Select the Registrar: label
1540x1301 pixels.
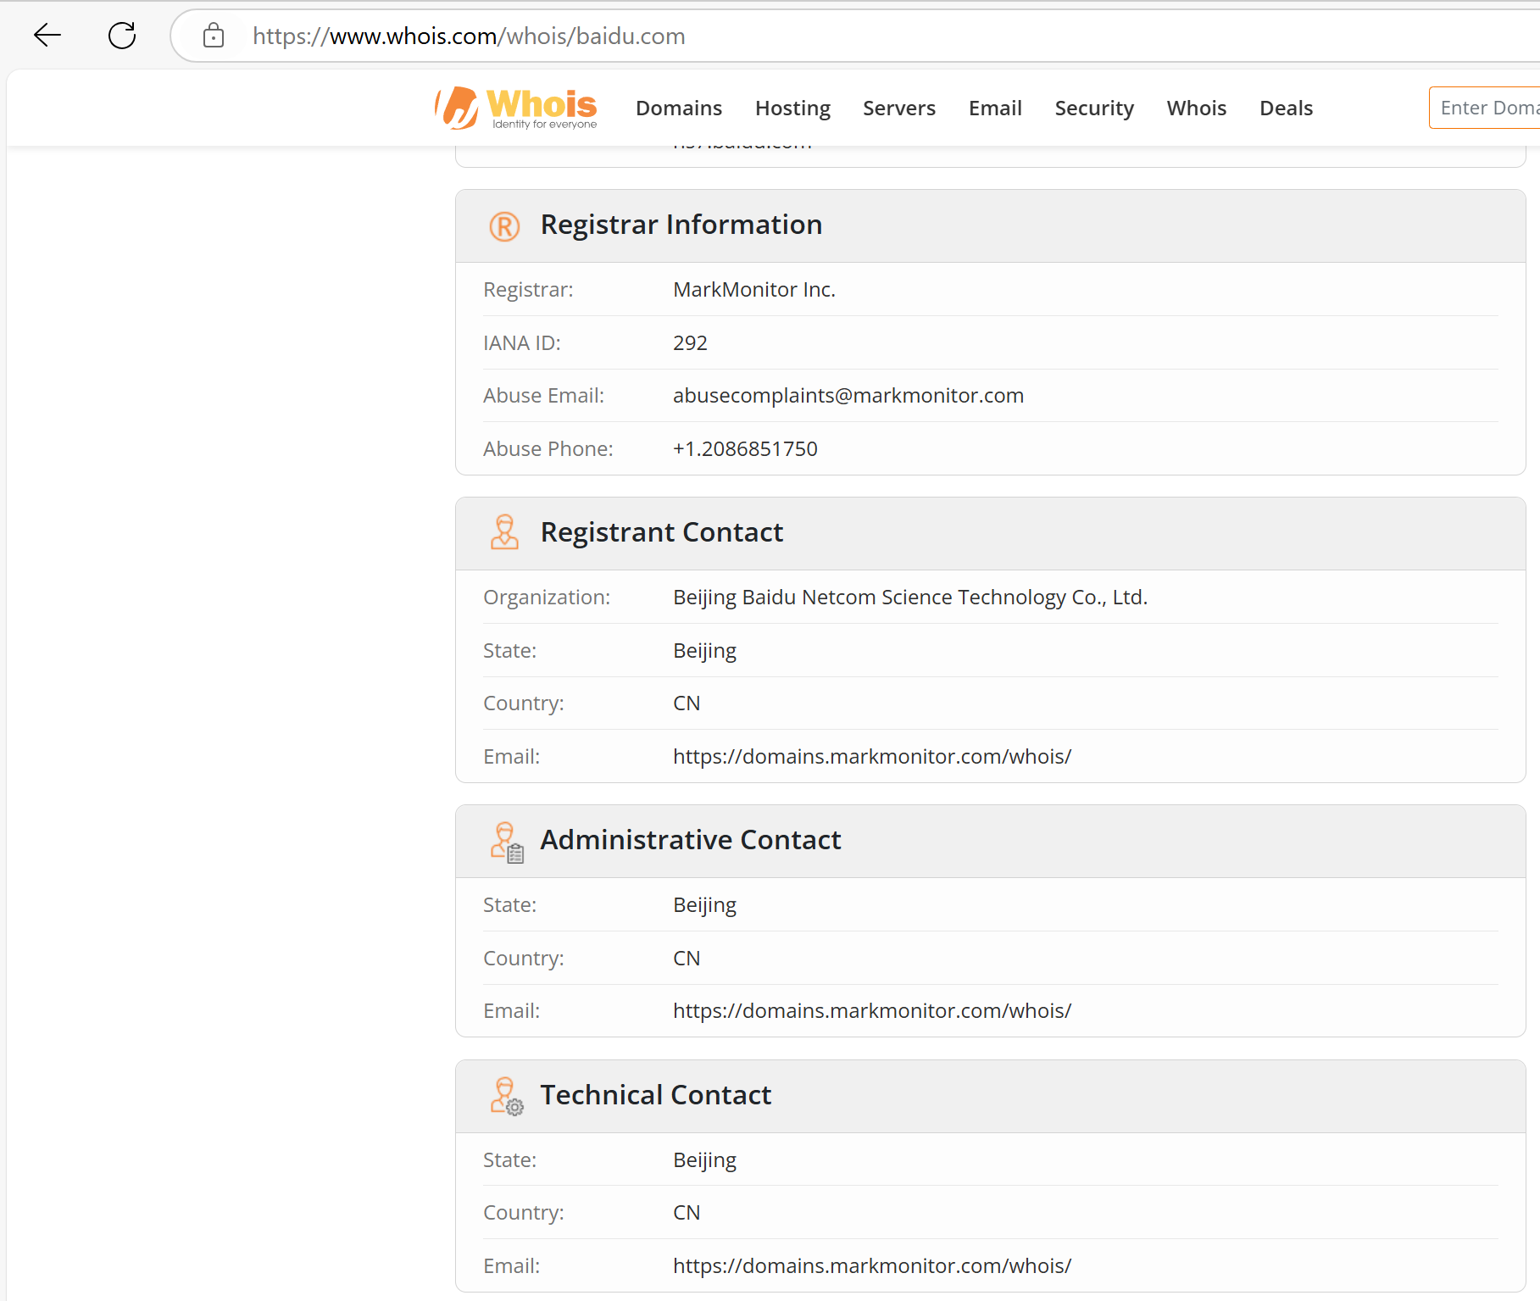tap(528, 290)
